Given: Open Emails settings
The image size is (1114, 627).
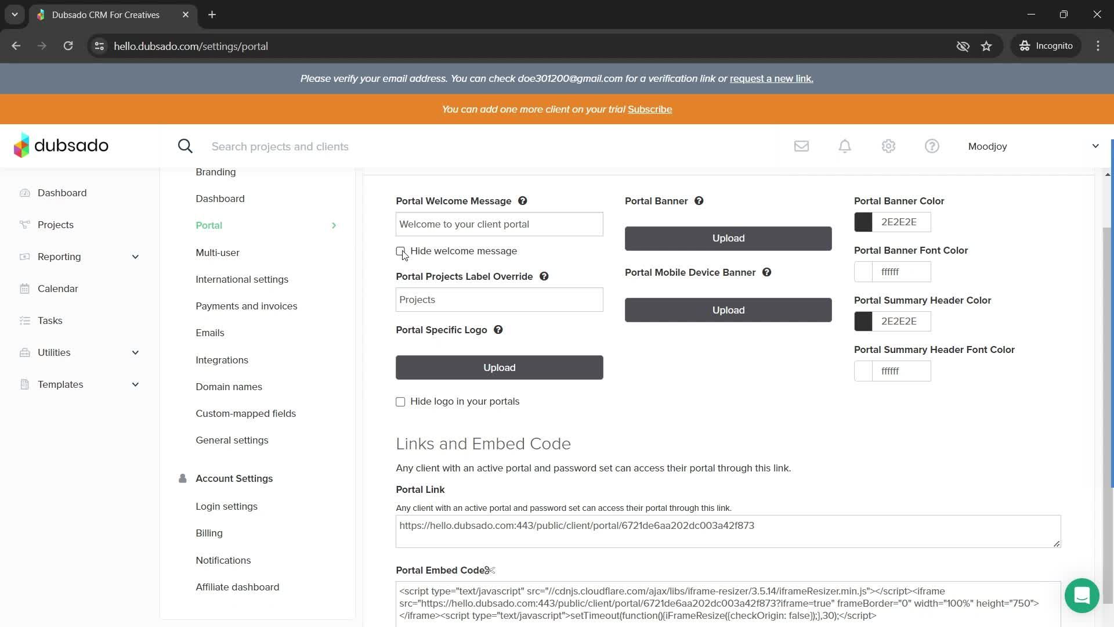Looking at the screenshot, I should pyautogui.click(x=210, y=333).
